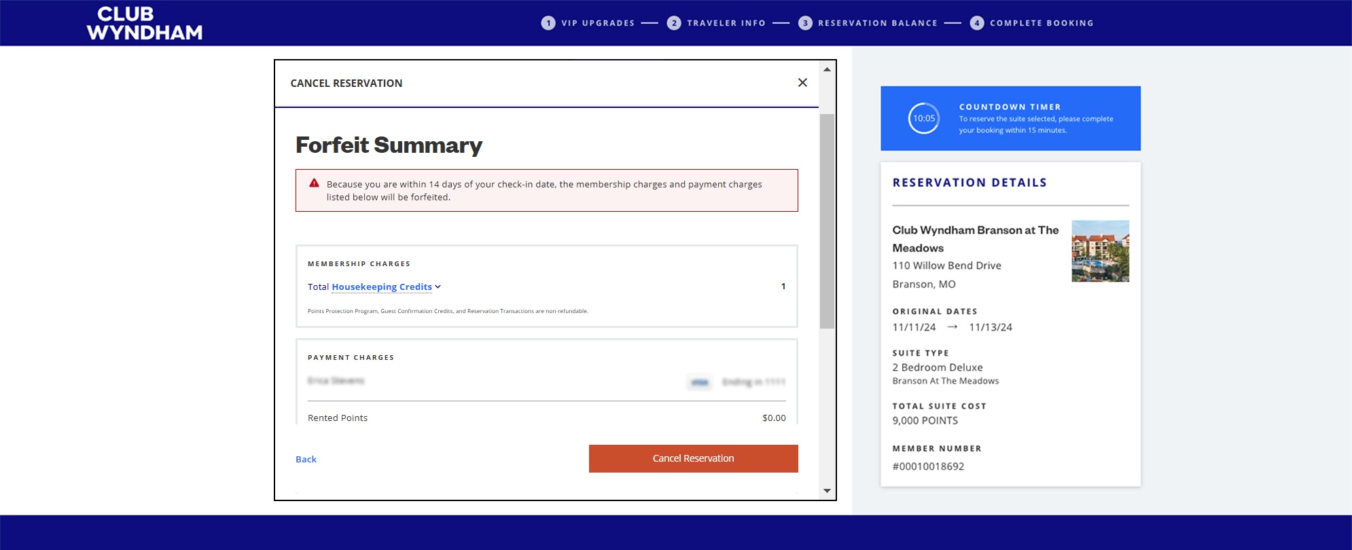The width and height of the screenshot is (1352, 550).
Task: Close the Cancel Reservation dialog
Action: [x=802, y=83]
